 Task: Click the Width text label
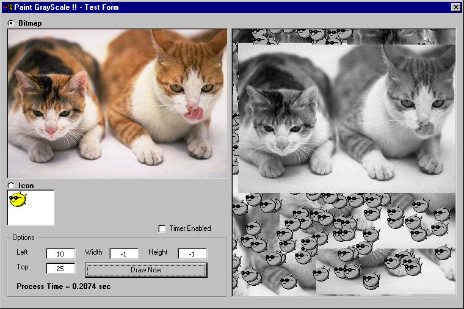click(x=93, y=253)
